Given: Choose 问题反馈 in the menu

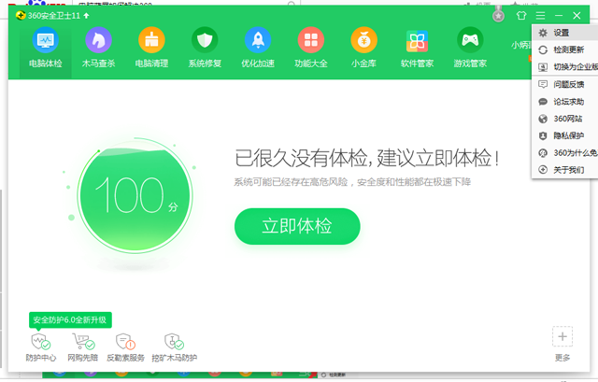Looking at the screenshot, I should coord(564,84).
